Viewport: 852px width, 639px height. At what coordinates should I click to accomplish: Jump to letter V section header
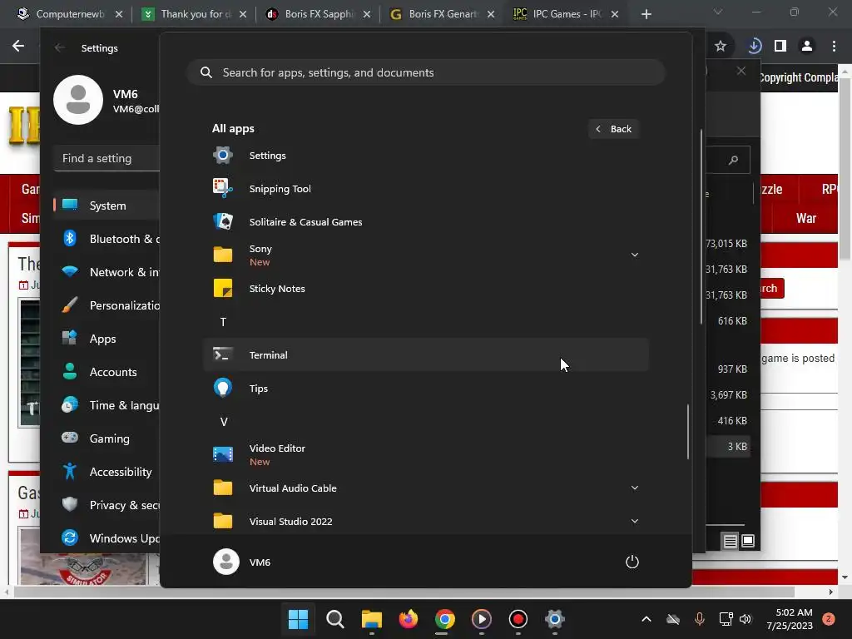coord(223,422)
